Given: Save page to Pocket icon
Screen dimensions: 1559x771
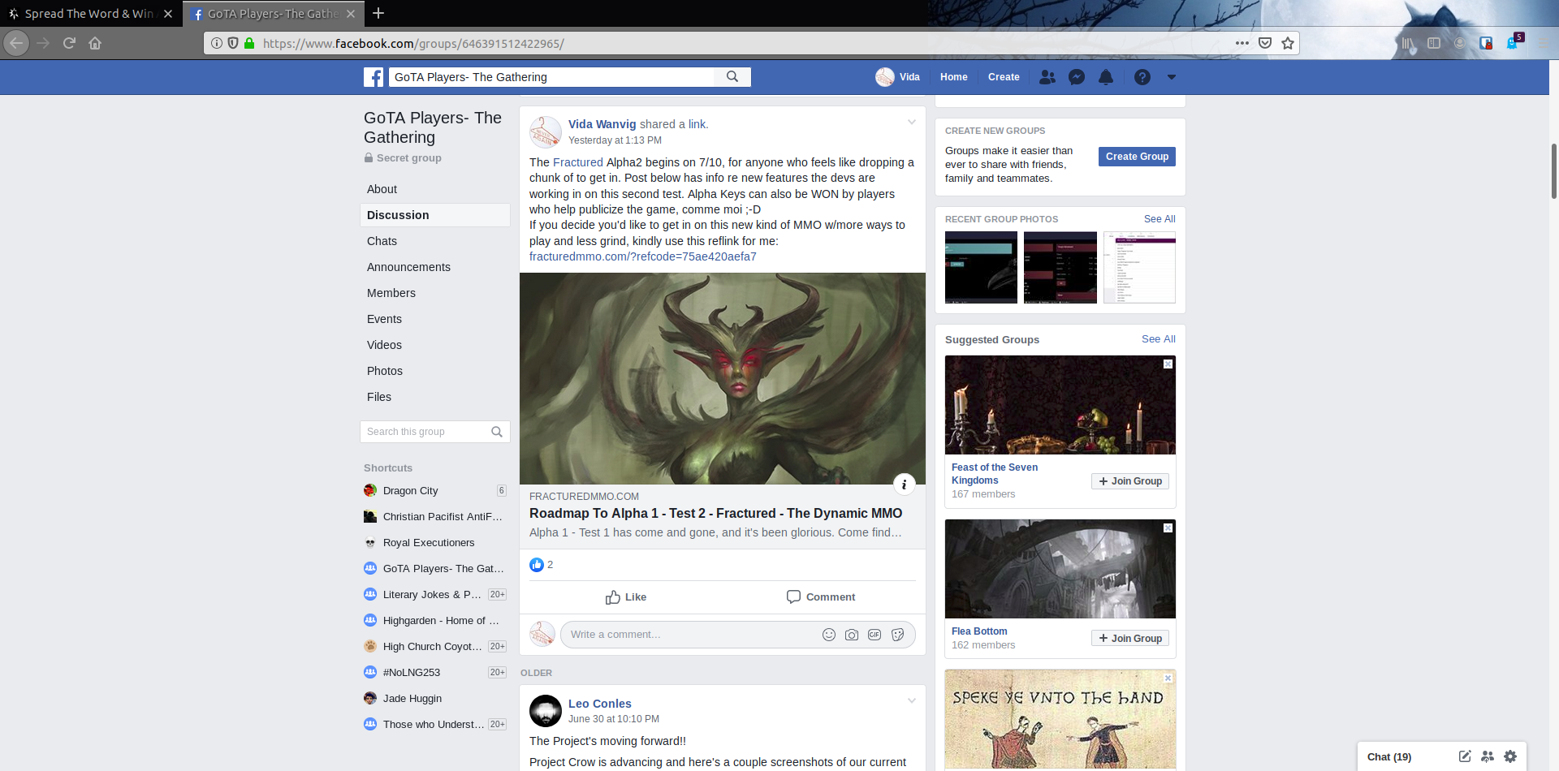Looking at the screenshot, I should (1265, 43).
